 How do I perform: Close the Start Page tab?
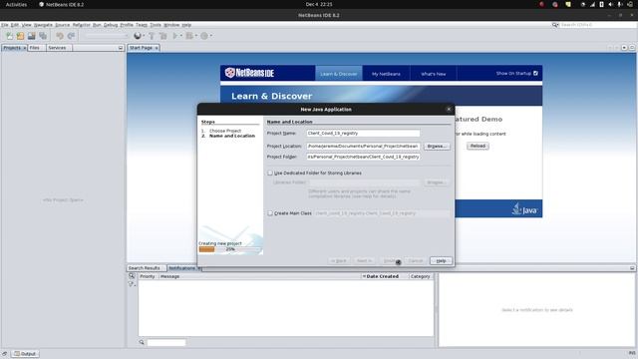pyautogui.click(x=157, y=48)
